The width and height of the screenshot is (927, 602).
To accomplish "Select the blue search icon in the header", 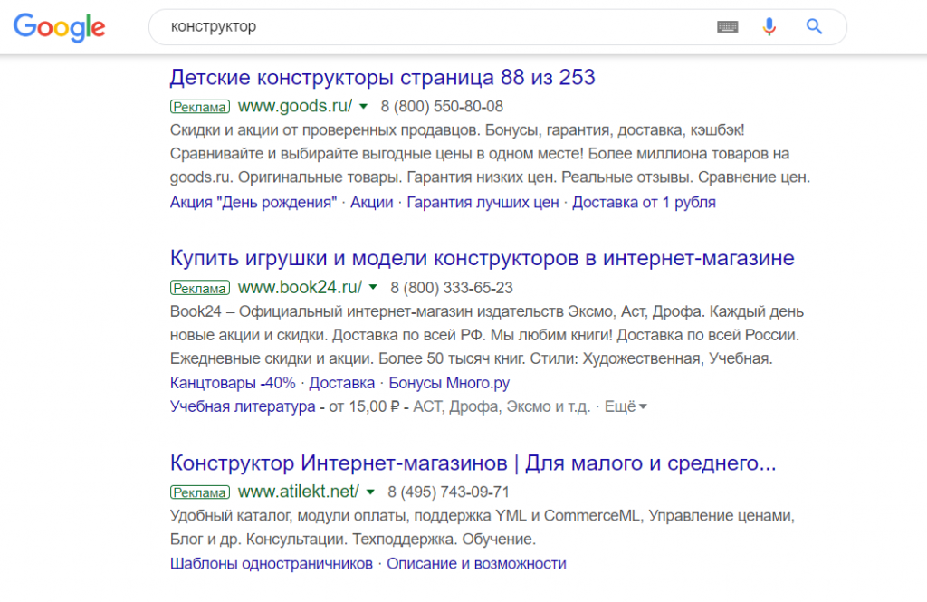I will (813, 26).
